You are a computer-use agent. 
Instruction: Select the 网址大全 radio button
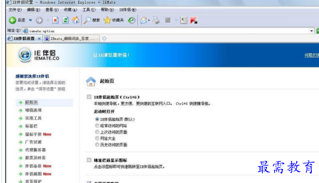(97, 138)
